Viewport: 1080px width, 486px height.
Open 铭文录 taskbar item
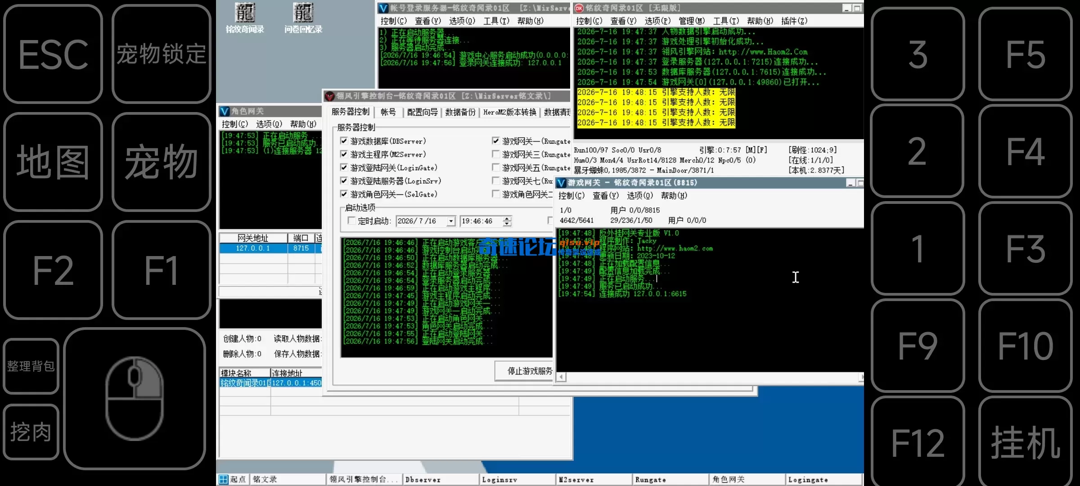(x=288, y=479)
